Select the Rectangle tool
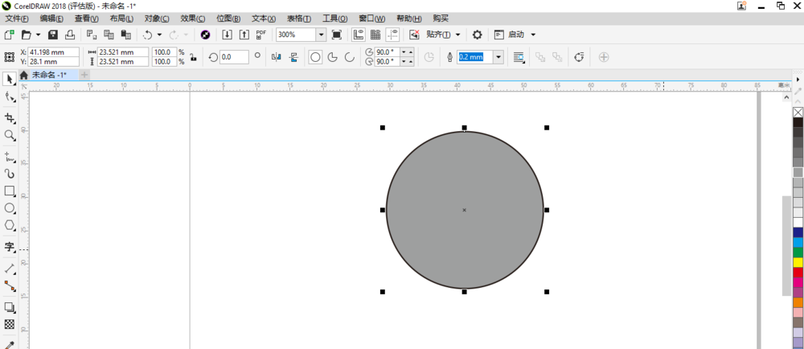Viewport: 804px width, 349px height. [x=10, y=191]
